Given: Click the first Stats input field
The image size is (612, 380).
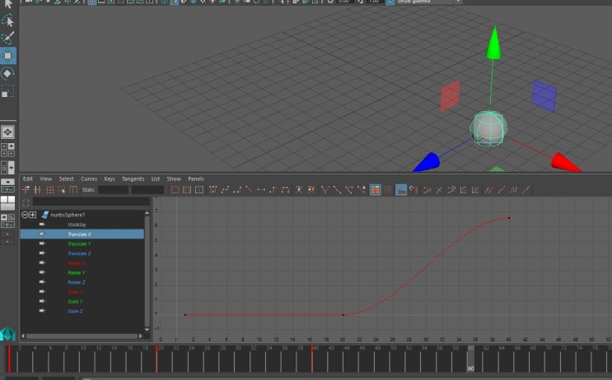Looking at the screenshot, I should [x=113, y=190].
